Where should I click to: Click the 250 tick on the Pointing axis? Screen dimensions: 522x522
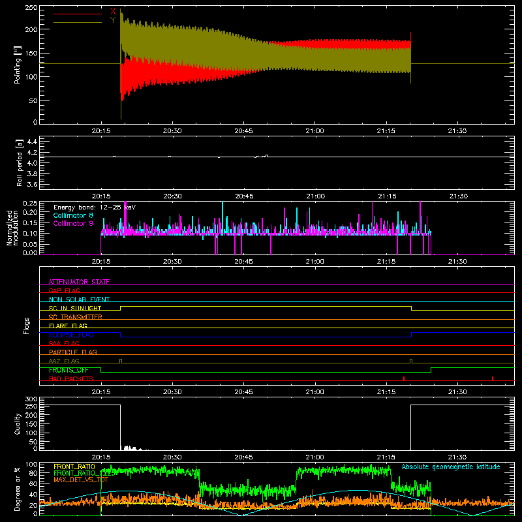pyautogui.click(x=31, y=8)
